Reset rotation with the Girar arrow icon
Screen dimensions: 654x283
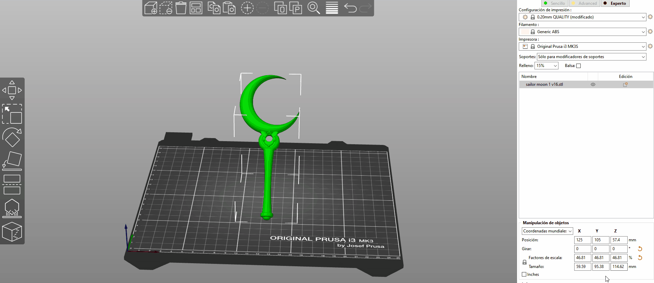point(640,249)
